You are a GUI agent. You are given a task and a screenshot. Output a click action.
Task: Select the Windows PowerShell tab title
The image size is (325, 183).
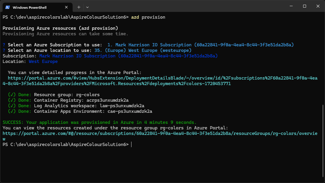click(x=29, y=7)
